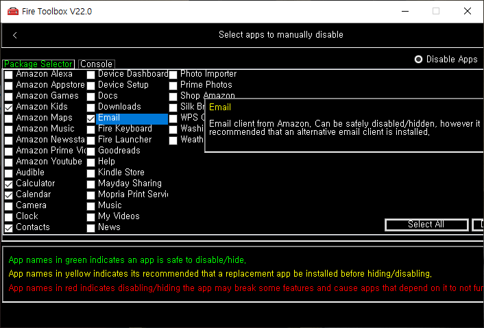Check the Music checkbox
The height and width of the screenshot is (328, 484).
click(x=90, y=206)
